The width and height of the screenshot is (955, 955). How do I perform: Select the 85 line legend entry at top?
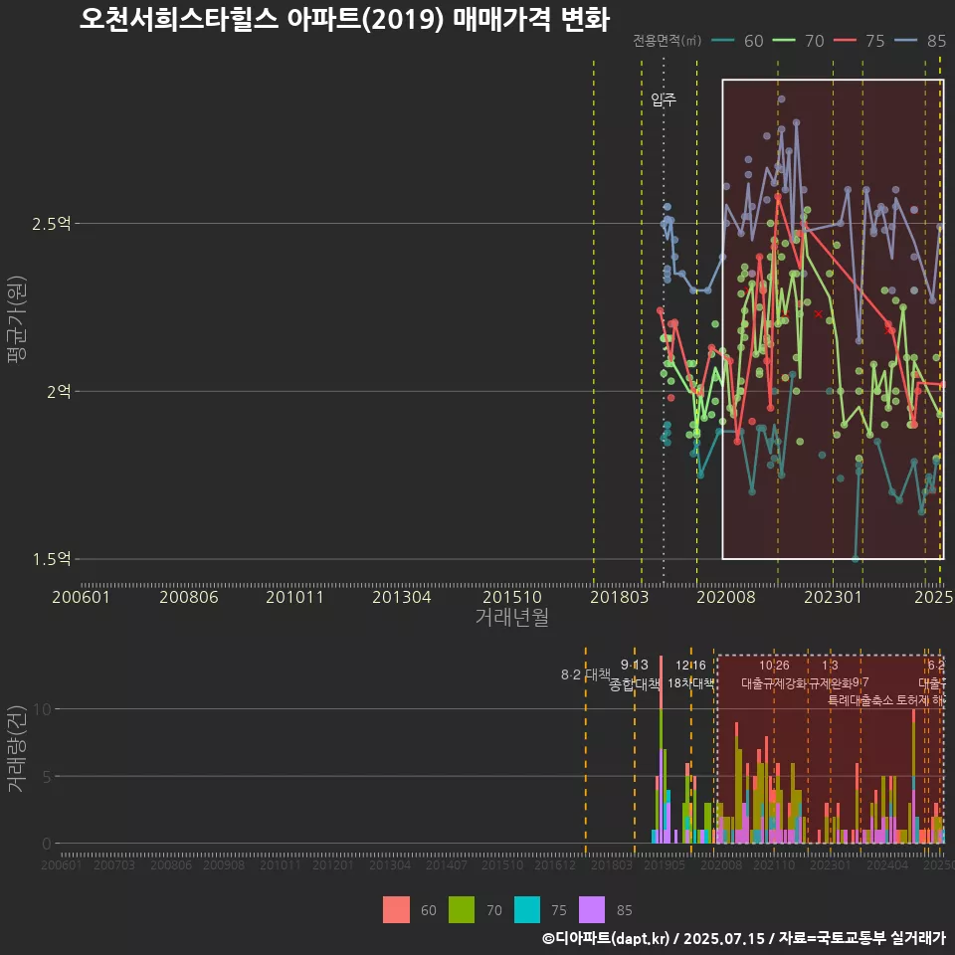[x=919, y=41]
